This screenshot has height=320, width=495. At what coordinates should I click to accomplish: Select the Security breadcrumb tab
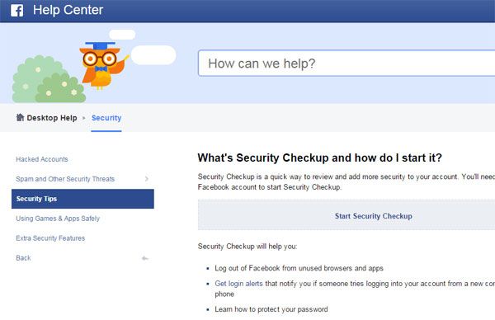coord(106,118)
